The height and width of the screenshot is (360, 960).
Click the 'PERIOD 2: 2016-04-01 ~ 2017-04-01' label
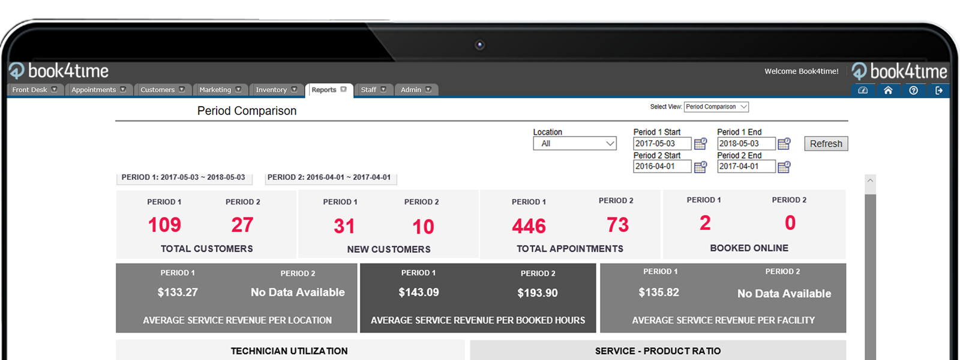point(329,177)
